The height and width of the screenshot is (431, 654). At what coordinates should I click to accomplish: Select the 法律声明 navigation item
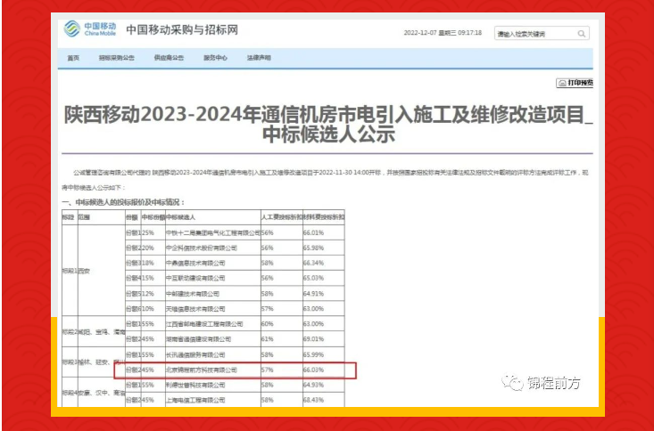click(259, 58)
